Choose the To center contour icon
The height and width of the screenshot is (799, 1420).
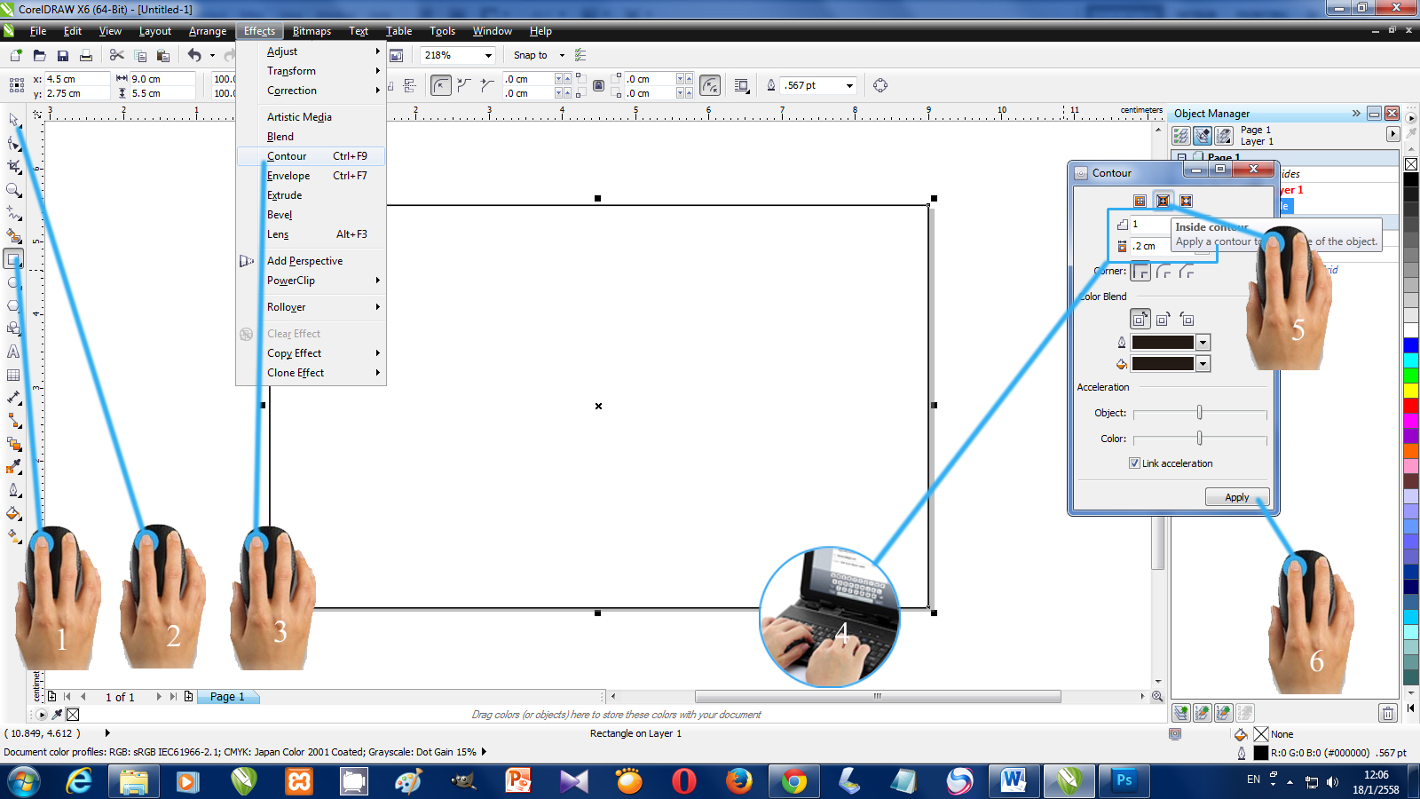[x=1140, y=201]
